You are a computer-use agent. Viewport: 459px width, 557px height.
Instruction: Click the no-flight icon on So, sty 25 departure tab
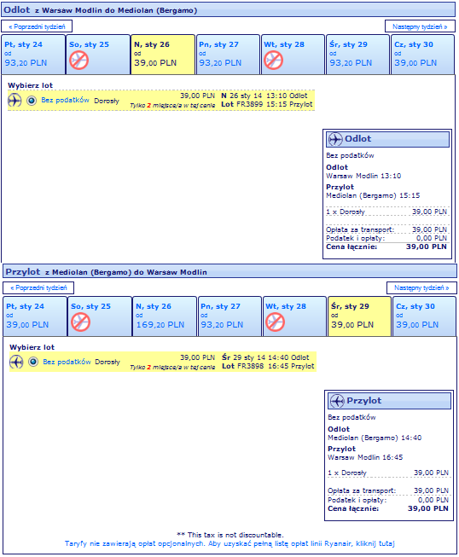[x=78, y=60]
